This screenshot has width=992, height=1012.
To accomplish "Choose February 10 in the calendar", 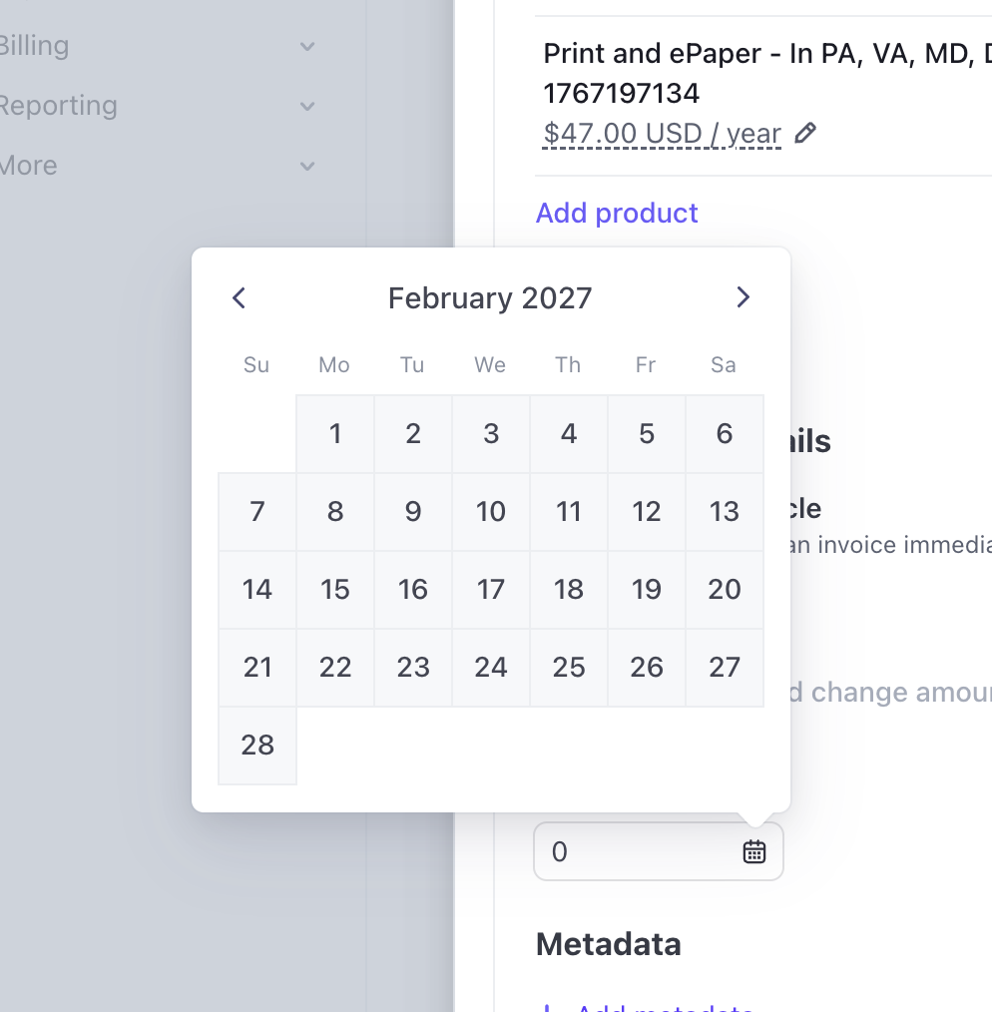I will pyautogui.click(x=491, y=511).
